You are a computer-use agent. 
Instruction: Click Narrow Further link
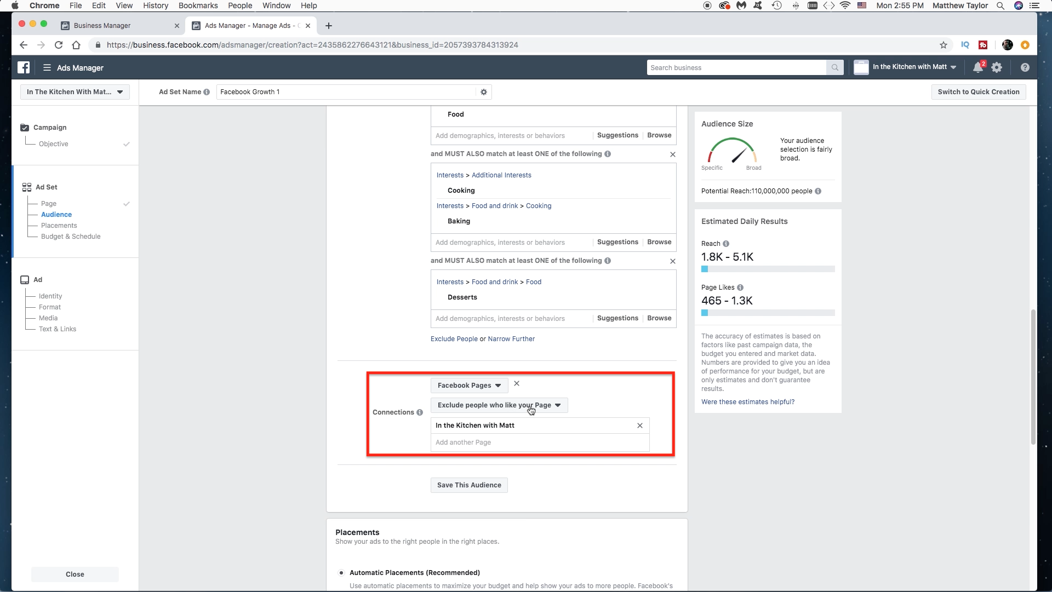click(x=511, y=339)
